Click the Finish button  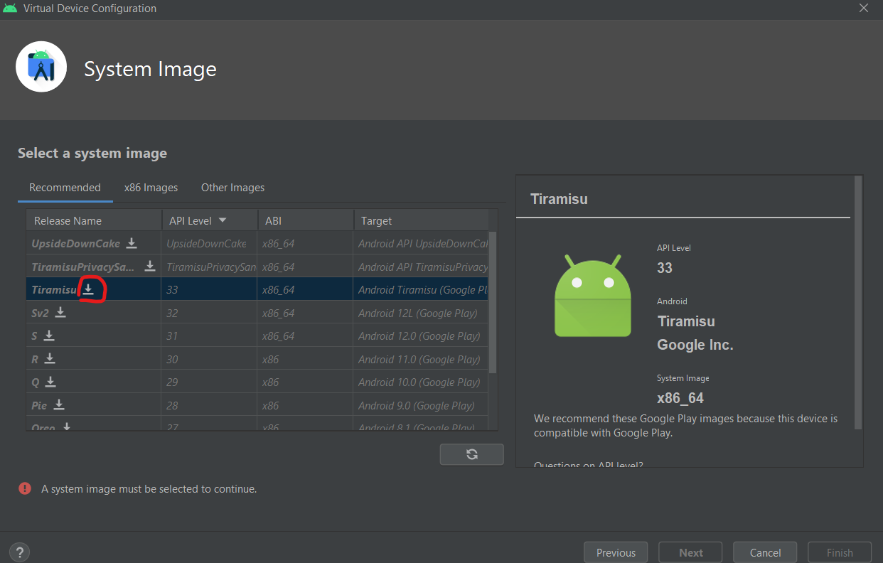tap(840, 552)
